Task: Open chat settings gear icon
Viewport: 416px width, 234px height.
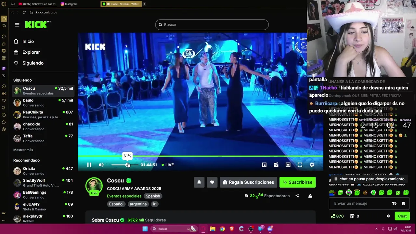Action: 388,216
